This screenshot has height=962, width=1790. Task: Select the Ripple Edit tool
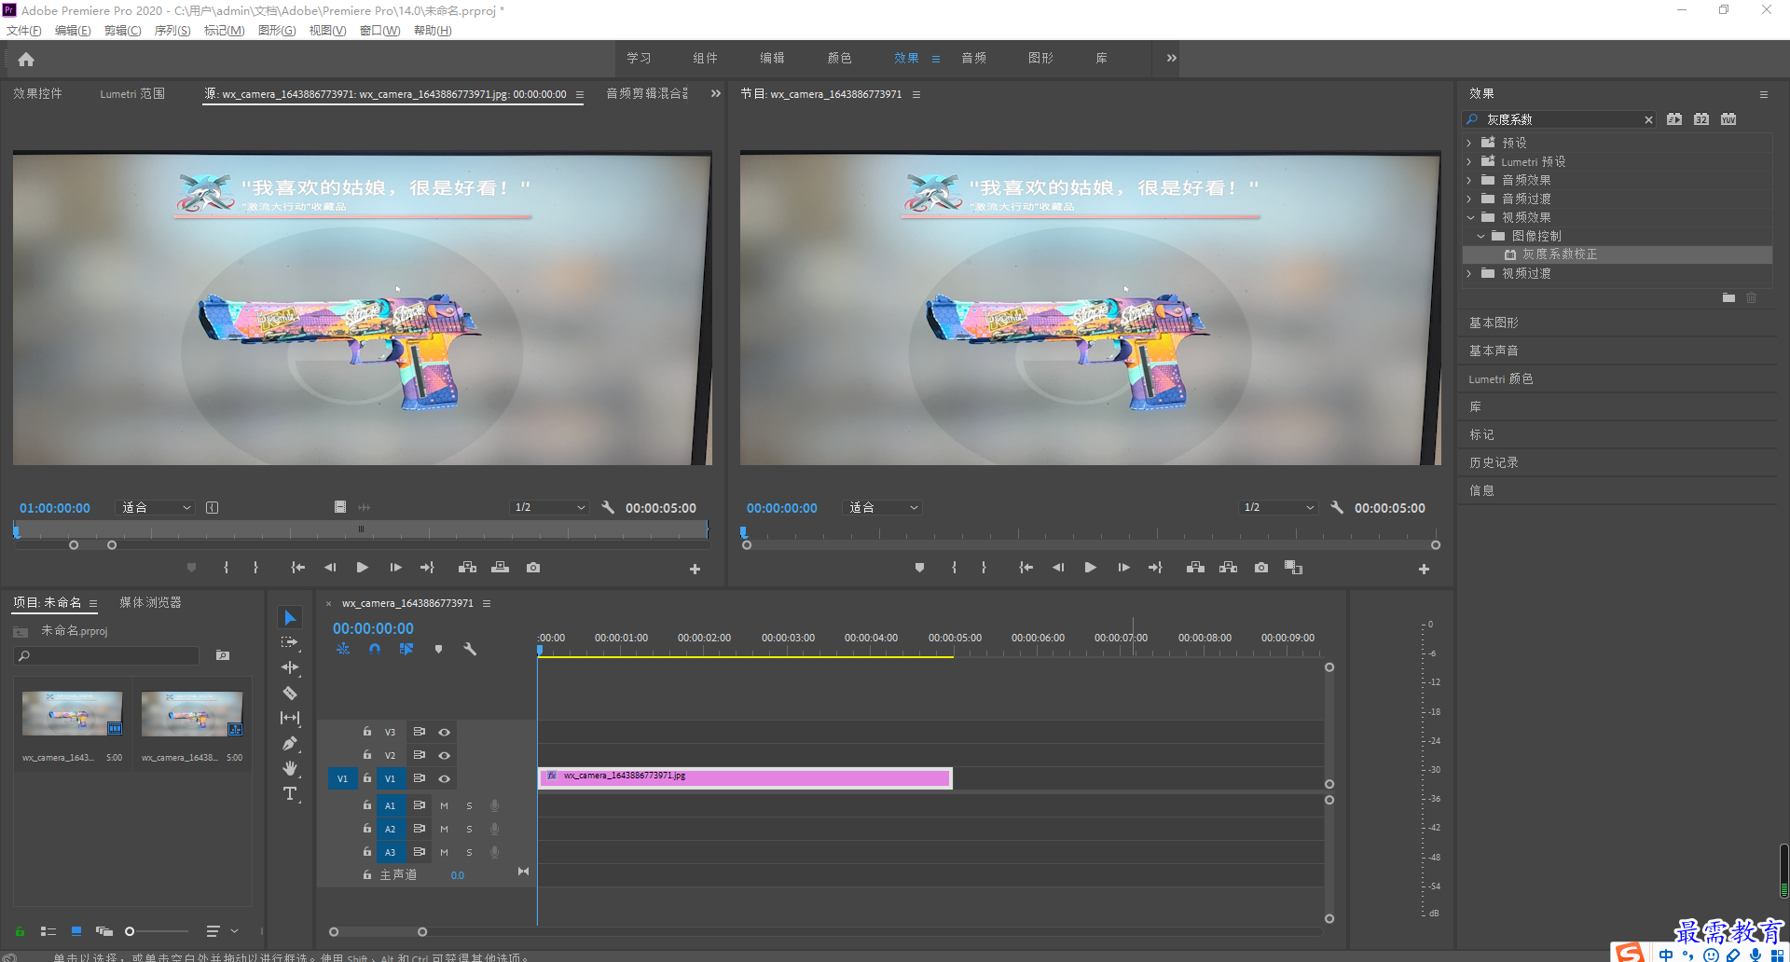tap(290, 667)
